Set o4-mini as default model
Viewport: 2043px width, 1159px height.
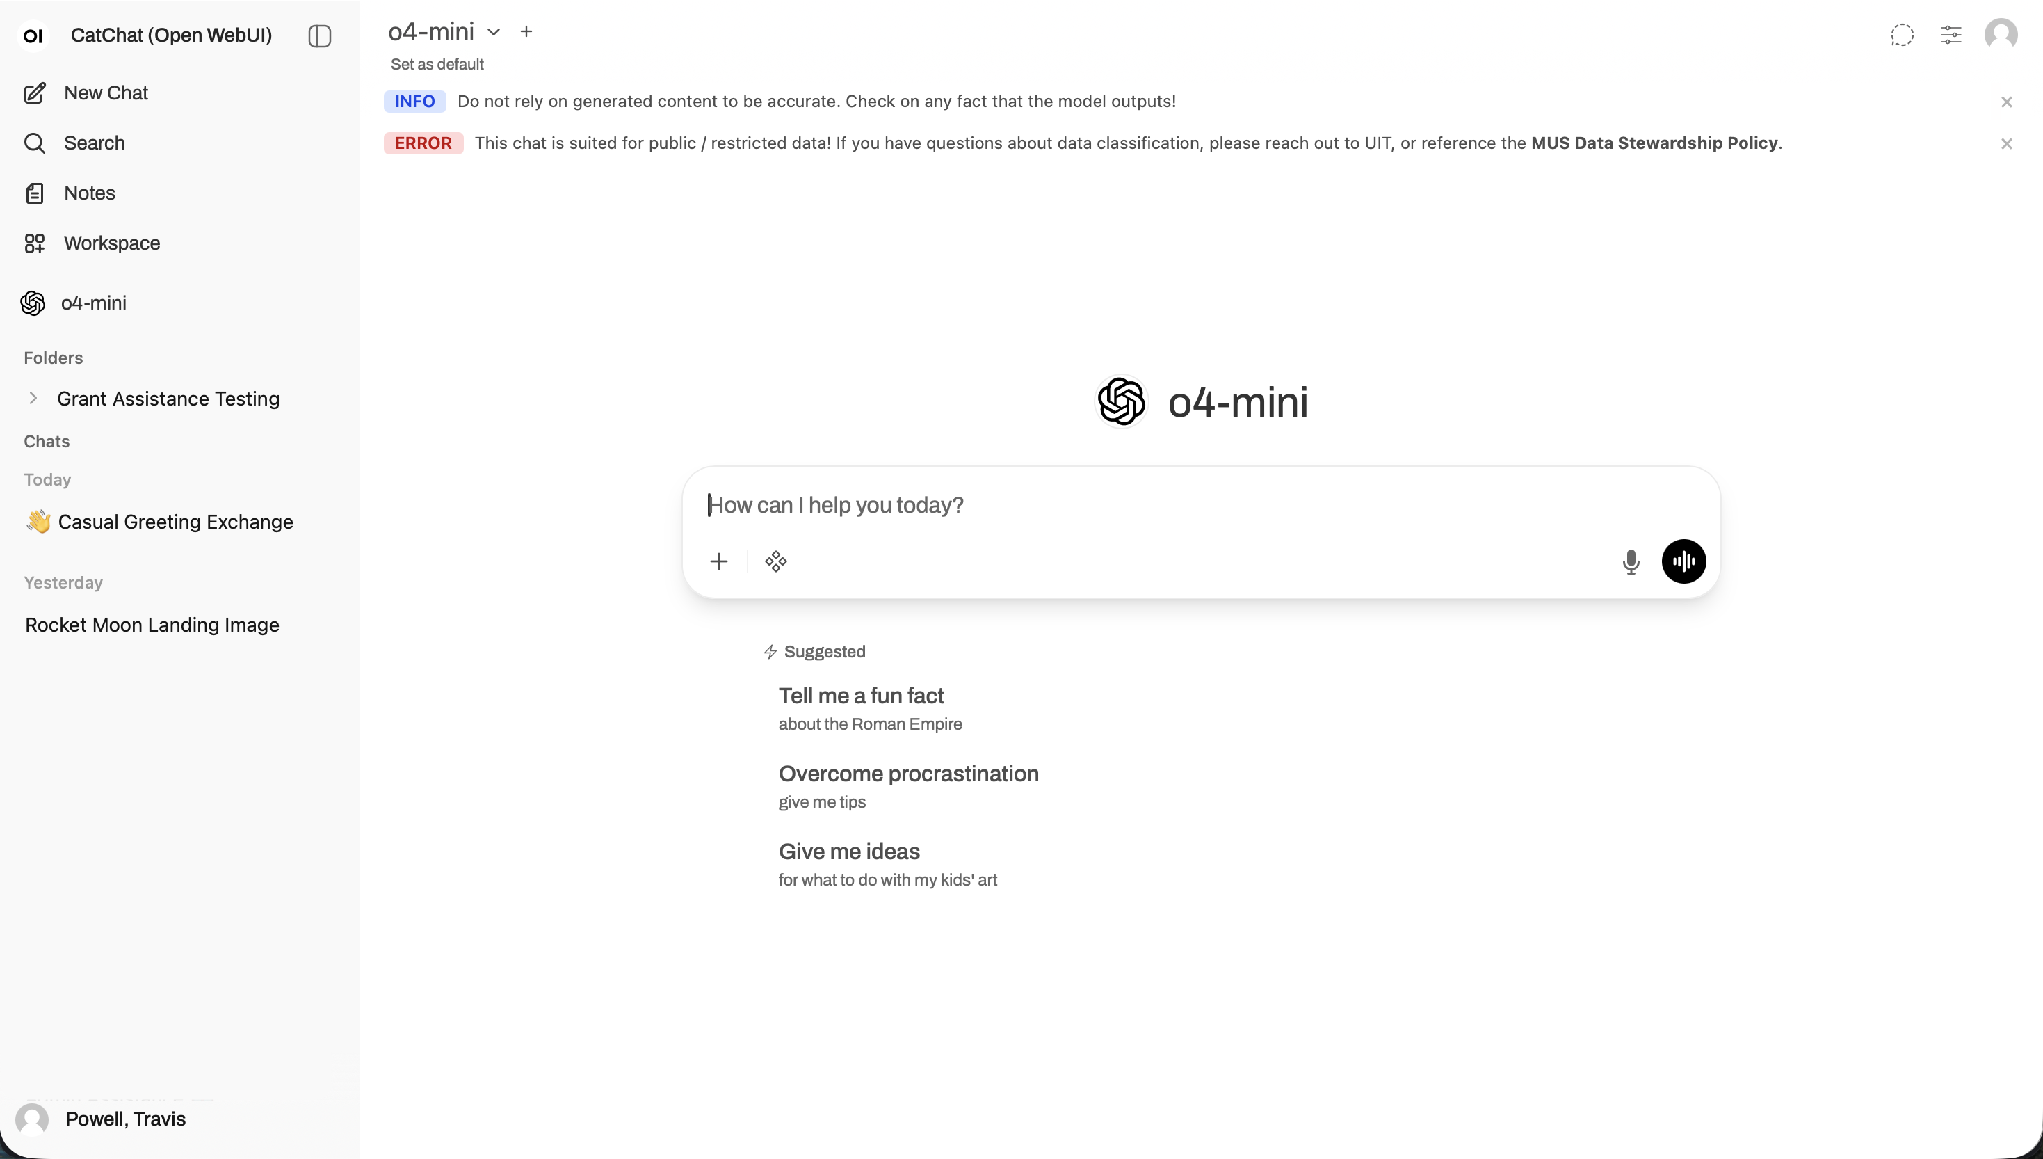[x=437, y=64]
